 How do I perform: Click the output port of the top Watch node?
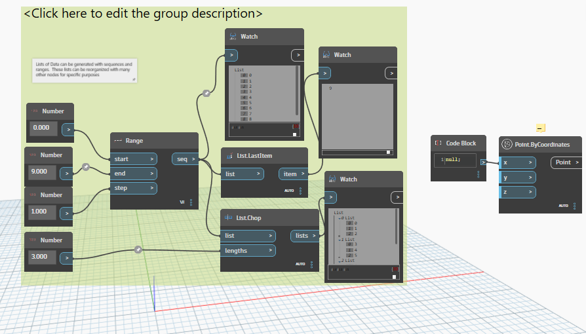coord(298,55)
